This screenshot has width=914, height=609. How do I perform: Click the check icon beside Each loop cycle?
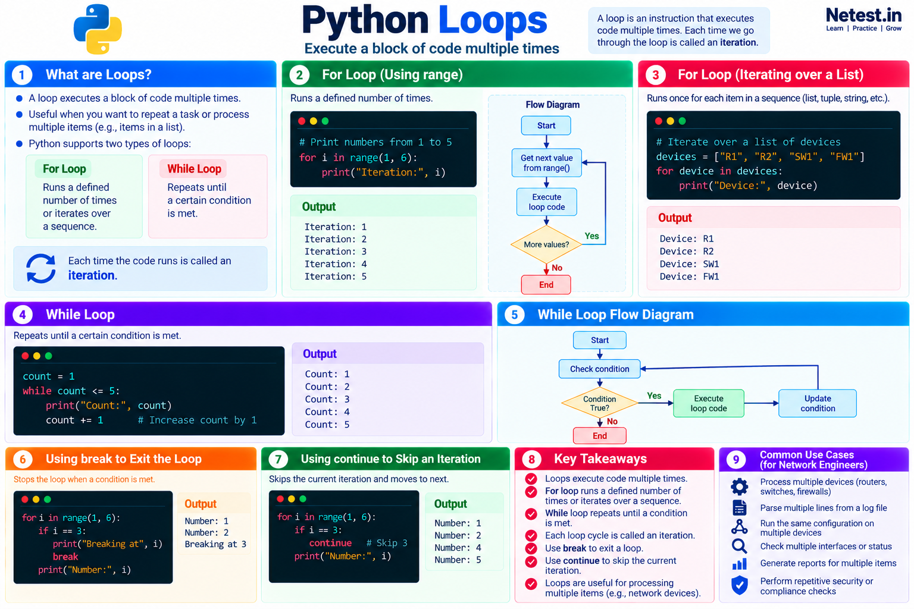[x=531, y=535]
